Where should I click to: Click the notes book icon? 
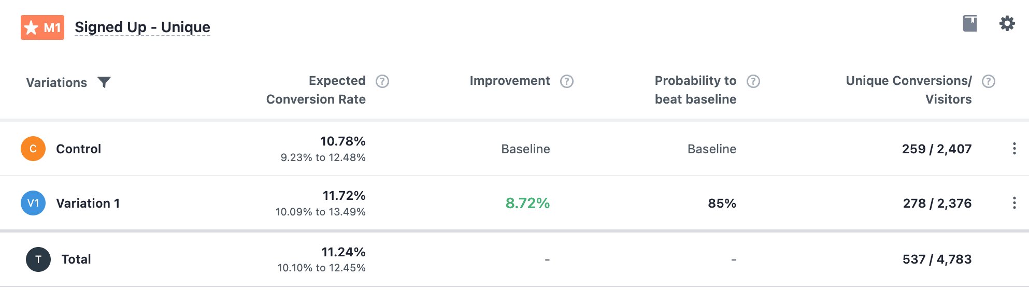click(x=970, y=23)
